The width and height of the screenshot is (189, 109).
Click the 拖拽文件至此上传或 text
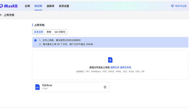point(99,67)
